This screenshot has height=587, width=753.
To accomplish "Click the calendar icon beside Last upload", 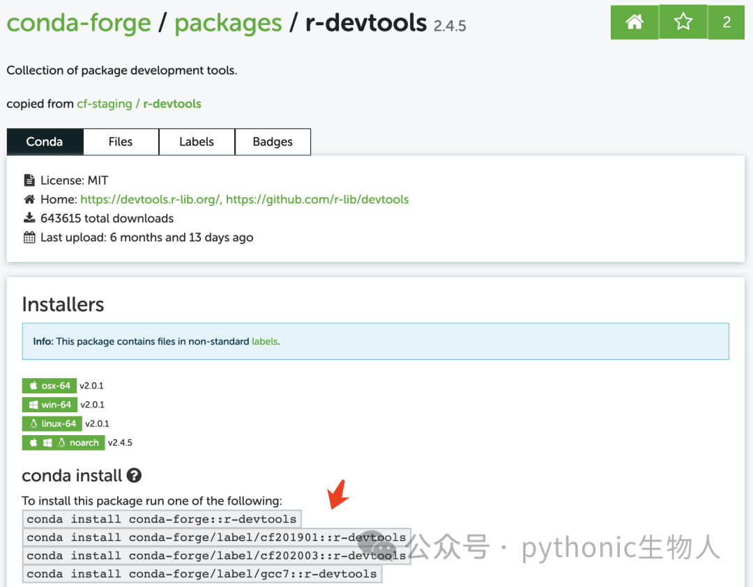I will (x=29, y=237).
